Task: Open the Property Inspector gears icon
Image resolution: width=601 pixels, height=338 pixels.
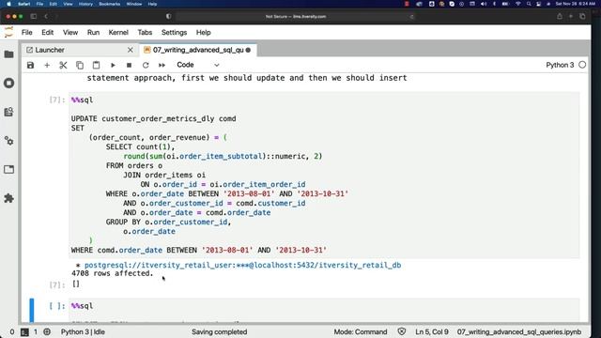Action: 8,141
